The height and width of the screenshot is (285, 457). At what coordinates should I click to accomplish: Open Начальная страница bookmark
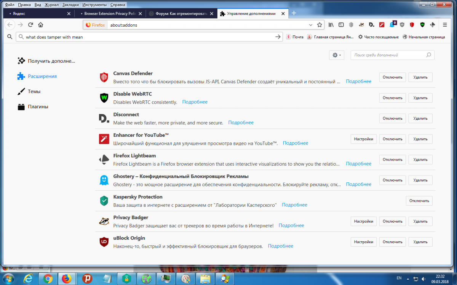[x=423, y=37]
